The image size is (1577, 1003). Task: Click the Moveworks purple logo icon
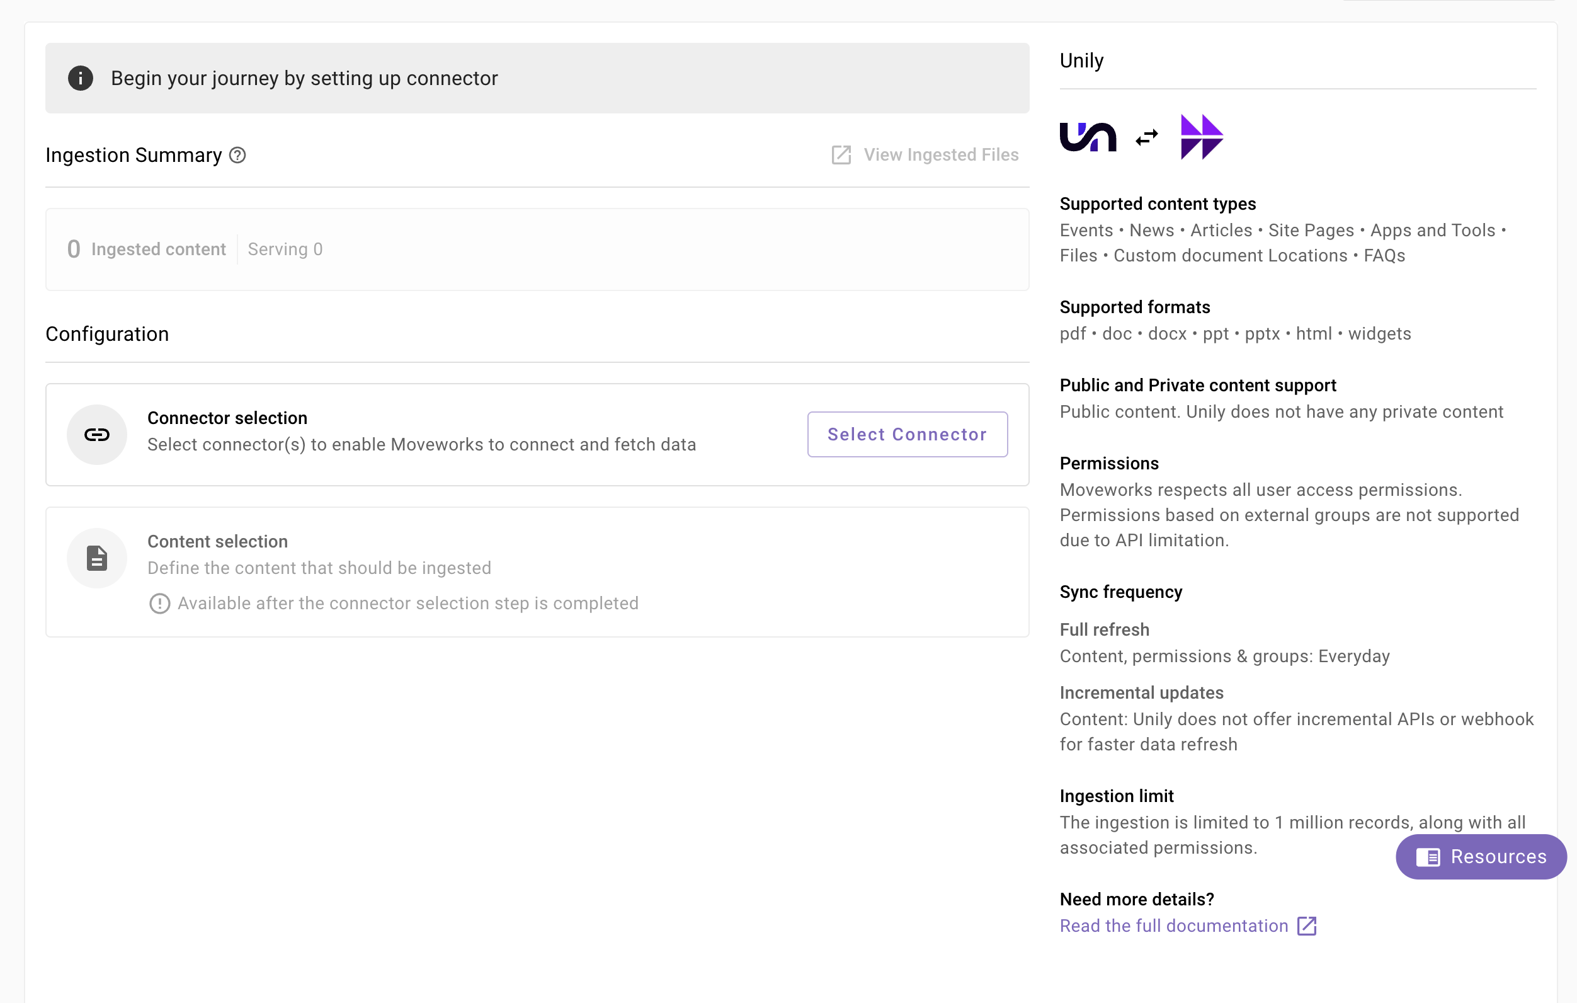coord(1201,137)
